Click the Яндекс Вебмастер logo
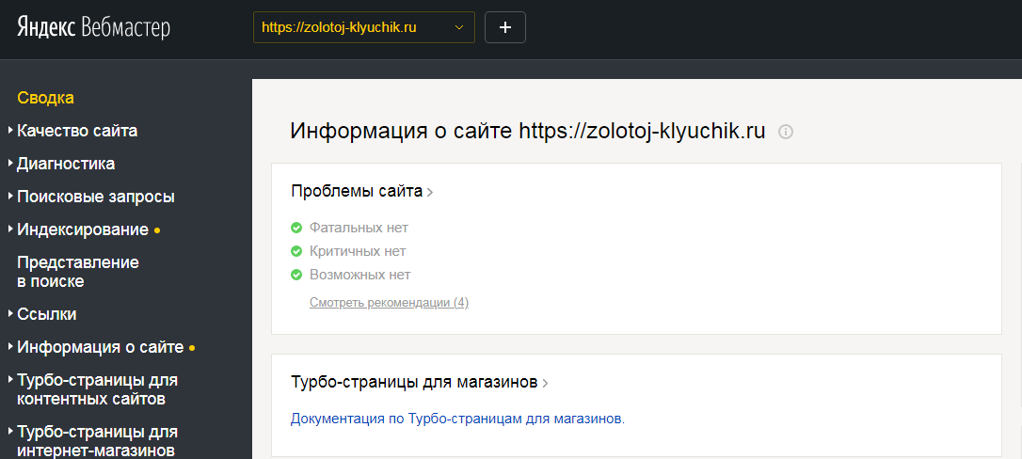1022x459 pixels. coord(93,27)
